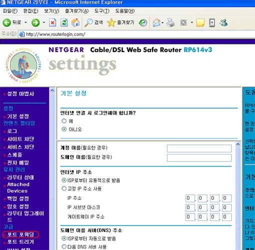Select the 아니오 login radio button
The image size is (255, 250).
(x=64, y=129)
